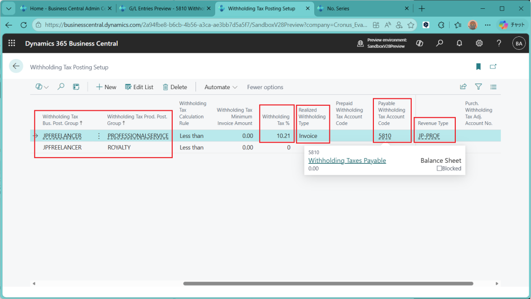Open notifications bell in header
The height and width of the screenshot is (299, 531).
(459, 44)
